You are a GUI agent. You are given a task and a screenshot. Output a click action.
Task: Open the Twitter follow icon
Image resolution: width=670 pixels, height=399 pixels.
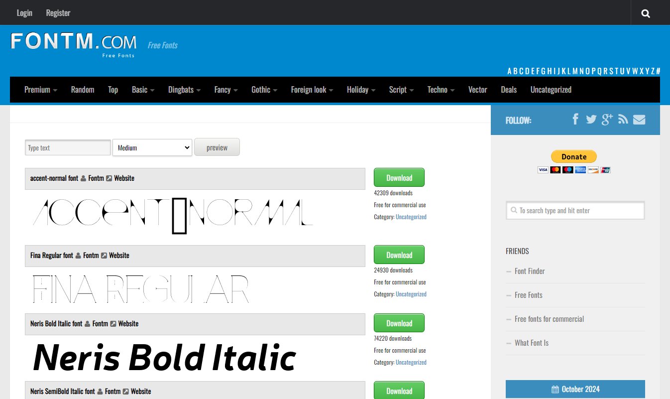coord(591,119)
